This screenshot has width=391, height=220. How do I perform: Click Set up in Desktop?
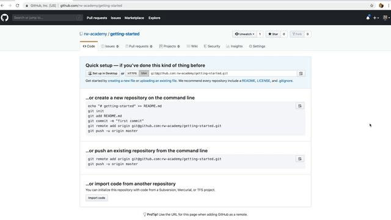[x=103, y=73]
